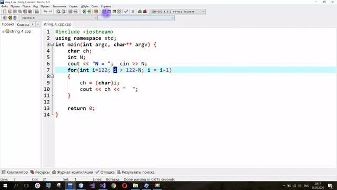Open the TDM-GCC compiler selection dropdown
The image size is (337, 190).
pos(178,12)
